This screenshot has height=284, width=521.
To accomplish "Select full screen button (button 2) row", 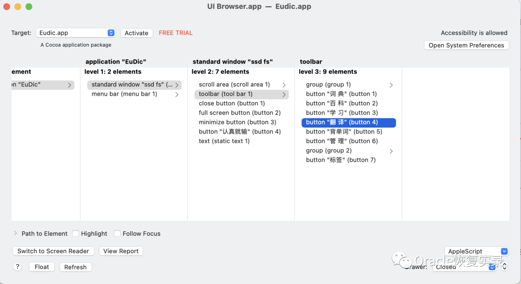I will pyautogui.click(x=241, y=113).
